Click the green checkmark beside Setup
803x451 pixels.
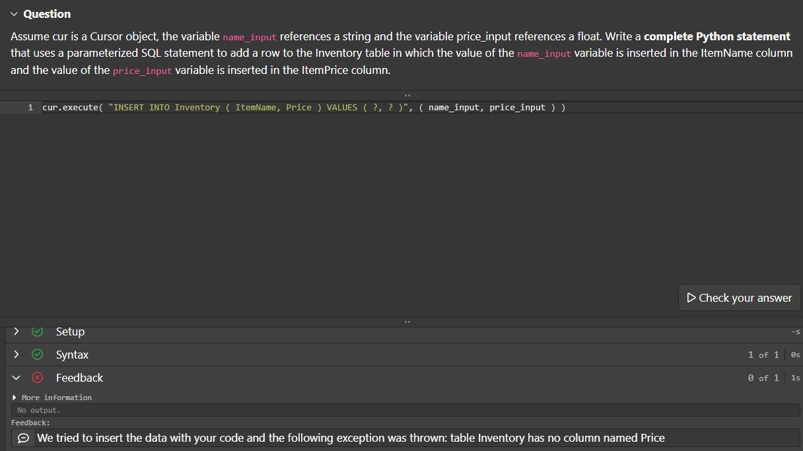point(37,331)
